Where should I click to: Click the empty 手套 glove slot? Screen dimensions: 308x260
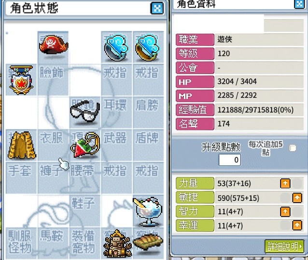tap(21, 178)
